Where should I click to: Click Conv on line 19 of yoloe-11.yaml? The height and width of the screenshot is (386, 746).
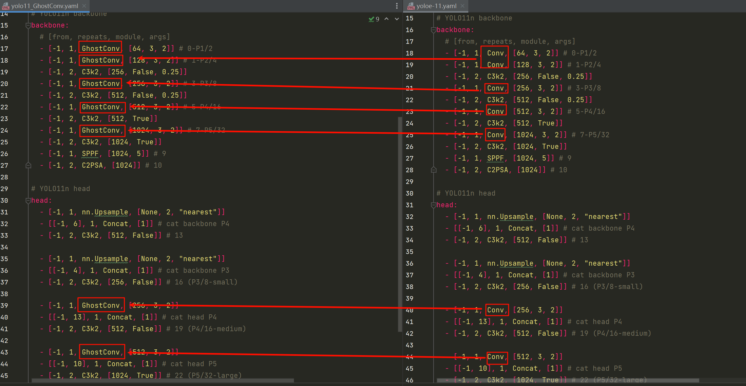click(x=495, y=65)
